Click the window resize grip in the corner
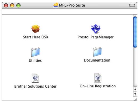 point(136,99)
